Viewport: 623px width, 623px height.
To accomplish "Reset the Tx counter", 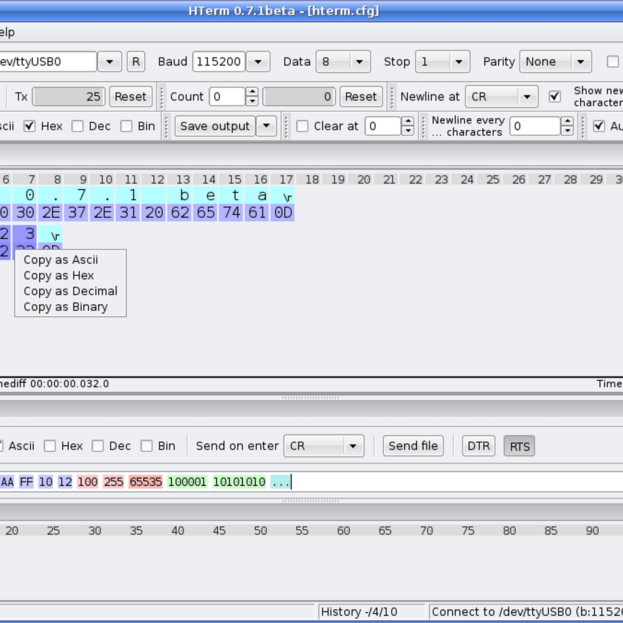I will 130,96.
